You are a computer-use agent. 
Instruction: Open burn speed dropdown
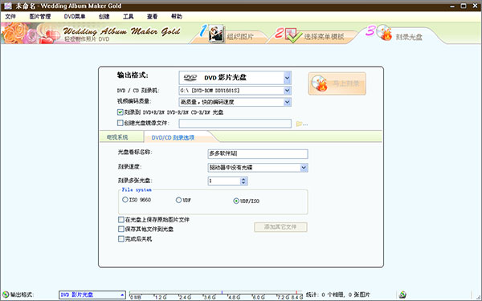(304, 168)
